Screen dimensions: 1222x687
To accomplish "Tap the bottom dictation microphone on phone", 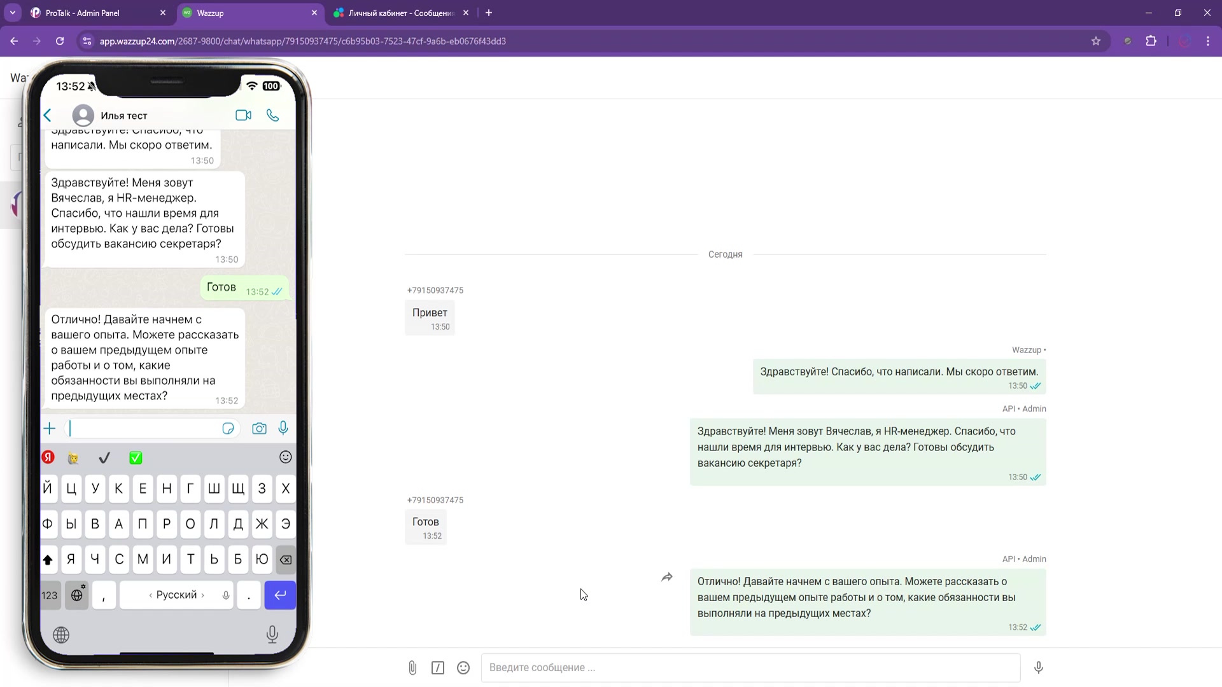I will pos(272,634).
